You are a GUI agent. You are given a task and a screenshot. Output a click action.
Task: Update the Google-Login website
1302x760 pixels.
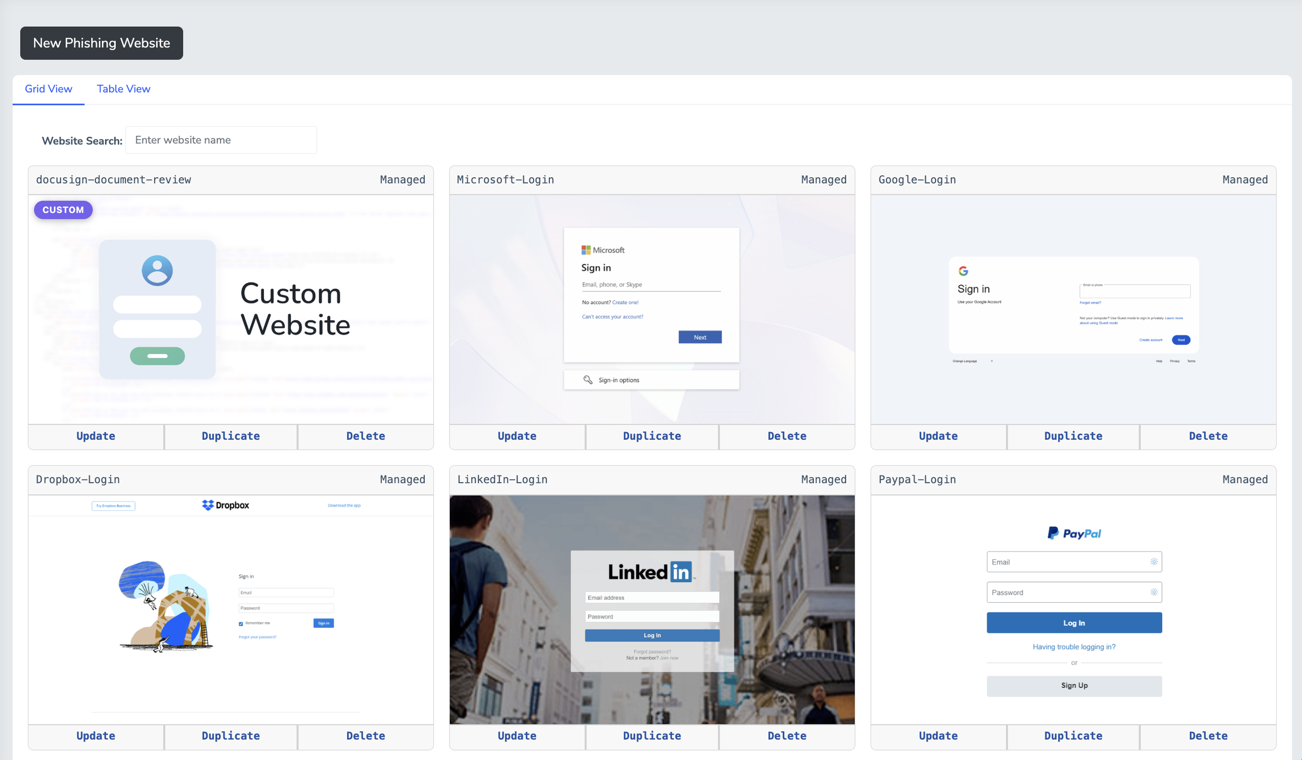[x=938, y=436]
